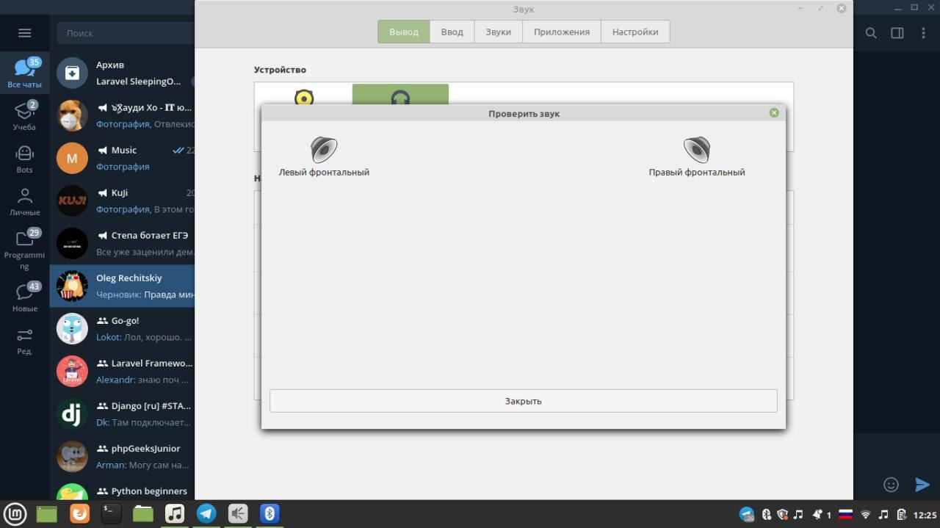Open the Wi-Fi network tray applet

point(866,514)
